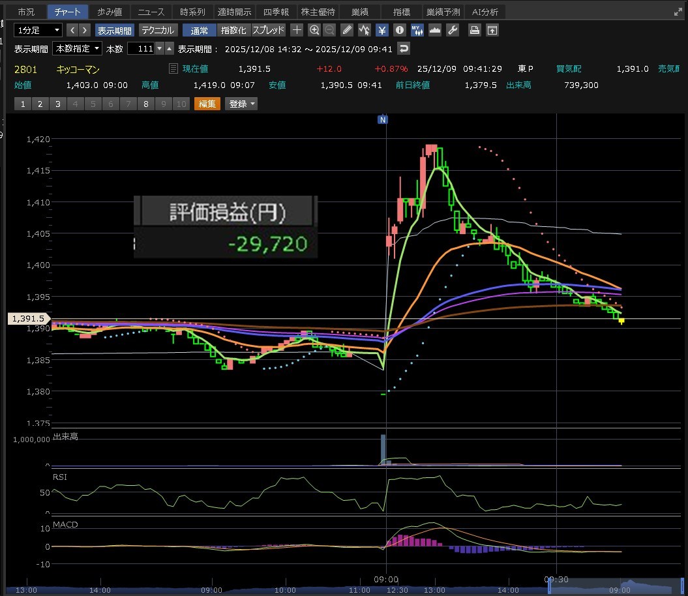688x596 pixels.
Task: Open the 登録 dropdown menu
Action: pos(241,104)
